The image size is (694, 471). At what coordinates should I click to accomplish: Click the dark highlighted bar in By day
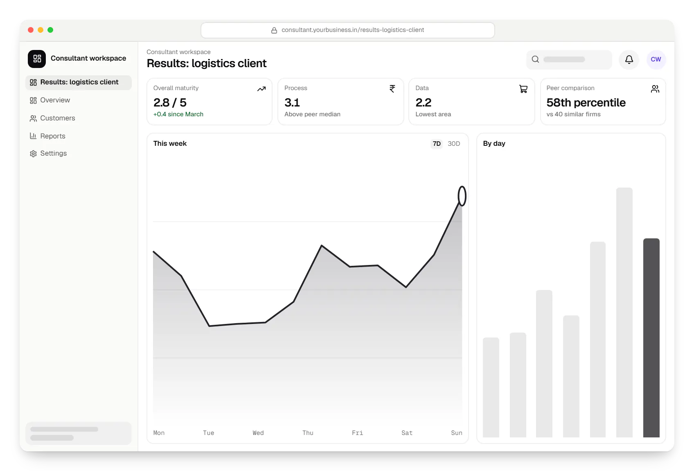point(651,338)
